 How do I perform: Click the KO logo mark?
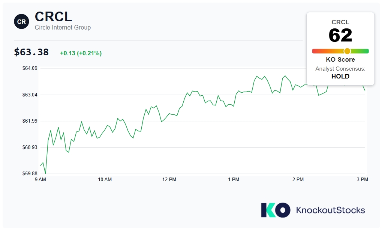point(276,210)
